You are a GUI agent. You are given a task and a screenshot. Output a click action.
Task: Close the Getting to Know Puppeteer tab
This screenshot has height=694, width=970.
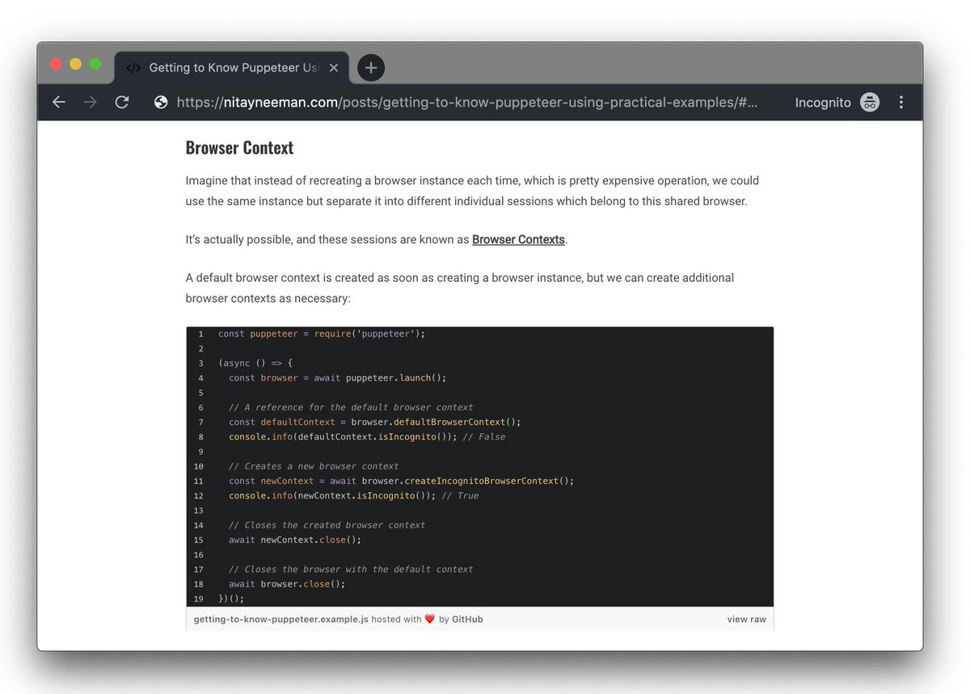(x=334, y=68)
